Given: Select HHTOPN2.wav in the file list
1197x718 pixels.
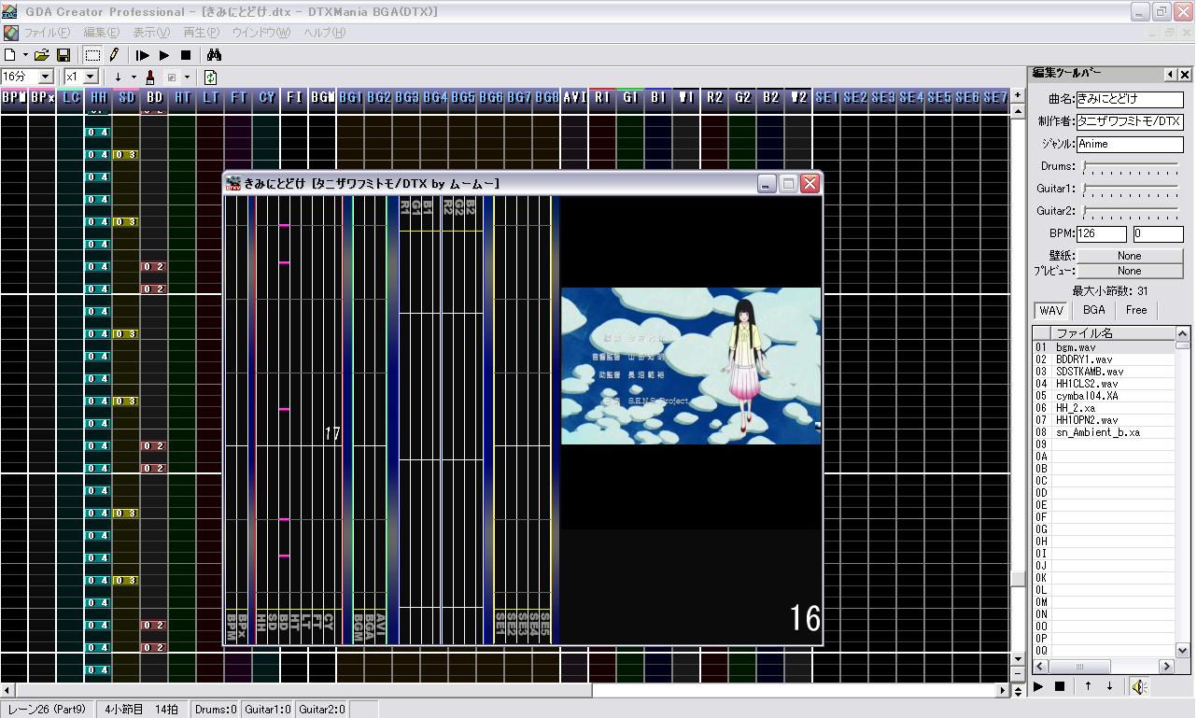Looking at the screenshot, I should click(x=1104, y=420).
